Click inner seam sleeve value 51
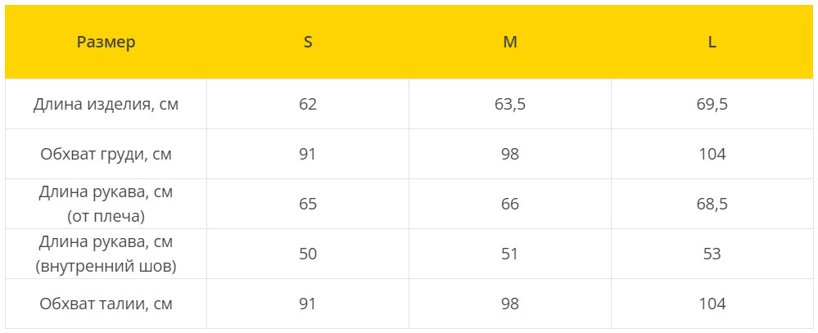This screenshot has width=818, height=333. 509,254
